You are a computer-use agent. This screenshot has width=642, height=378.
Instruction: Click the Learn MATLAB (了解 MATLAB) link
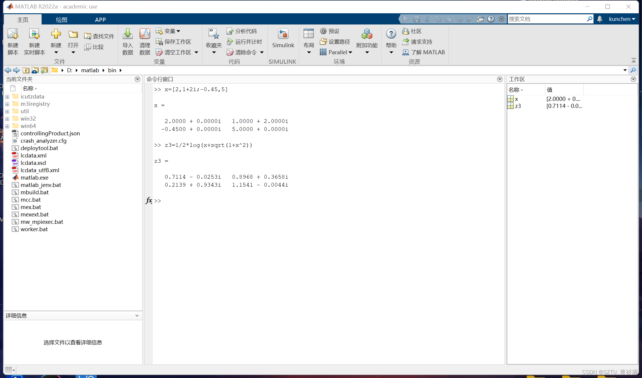tap(424, 52)
